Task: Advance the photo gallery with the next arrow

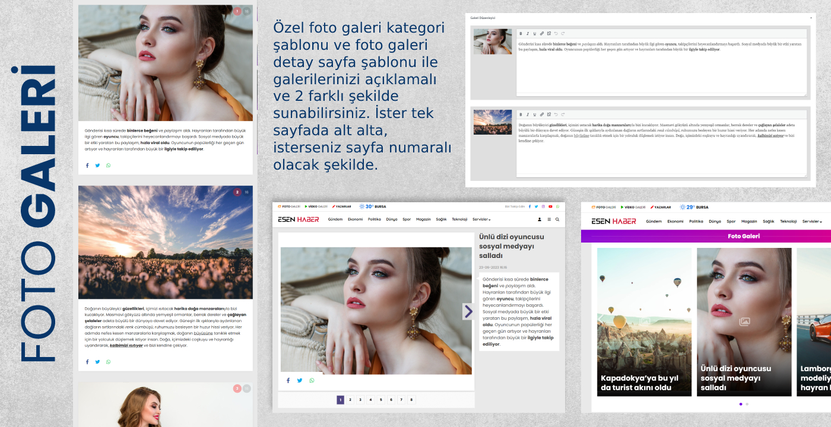Action: coord(467,311)
